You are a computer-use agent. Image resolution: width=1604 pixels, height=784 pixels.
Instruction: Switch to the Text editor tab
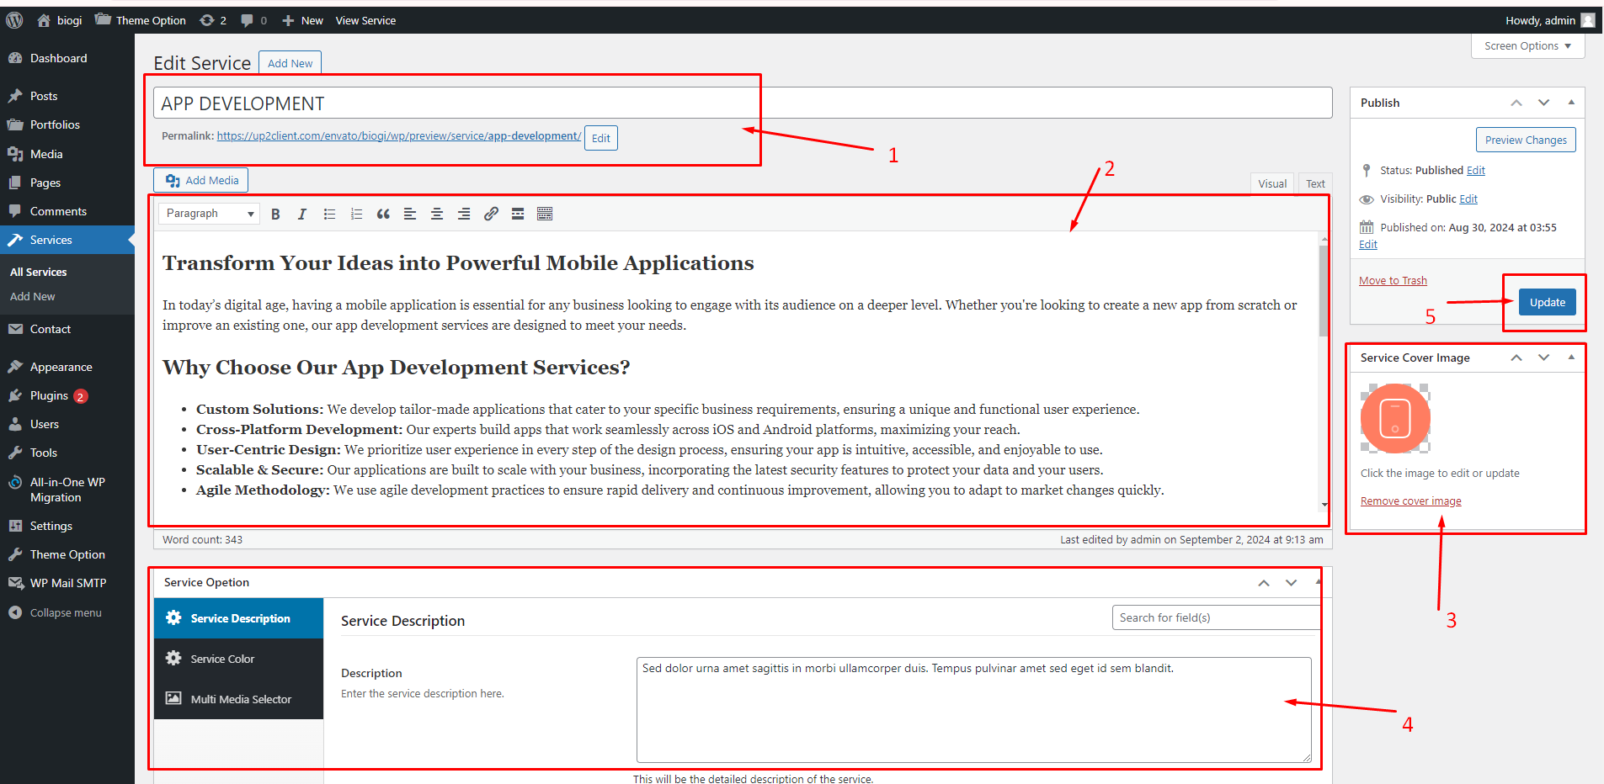point(1315,183)
